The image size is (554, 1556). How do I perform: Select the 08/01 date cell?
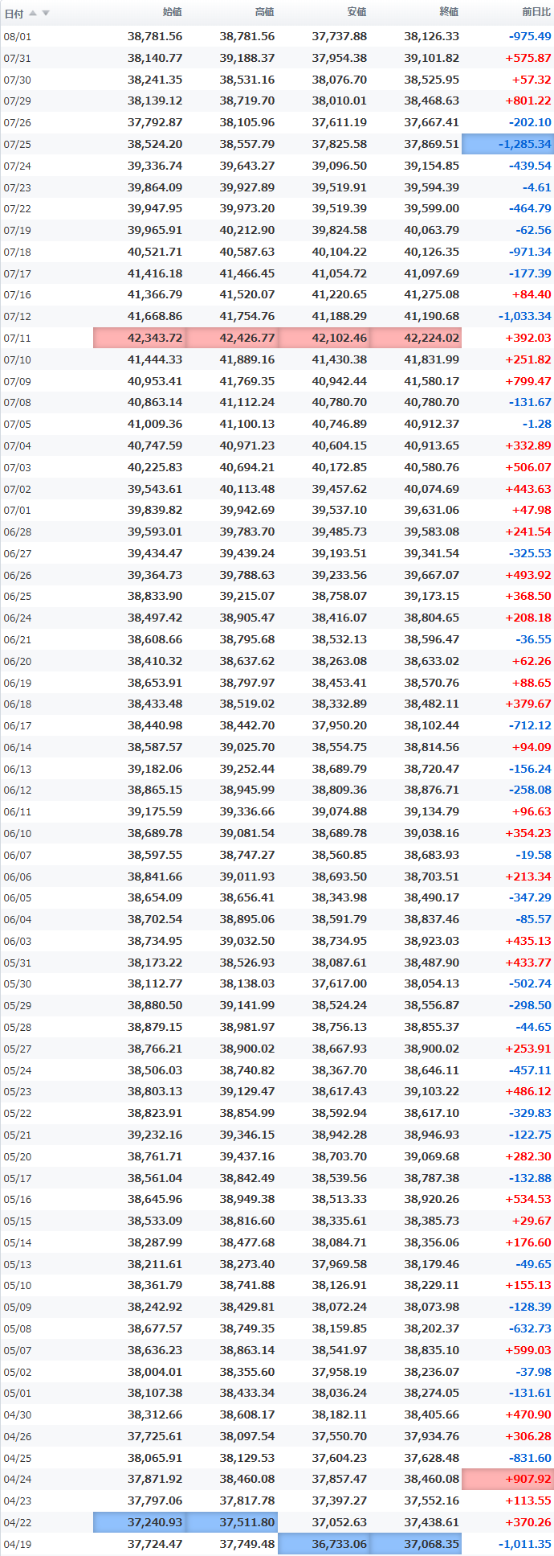tap(18, 36)
